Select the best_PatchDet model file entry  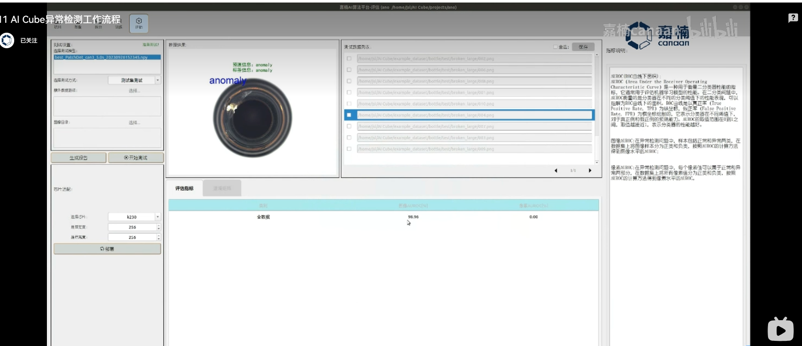click(107, 57)
